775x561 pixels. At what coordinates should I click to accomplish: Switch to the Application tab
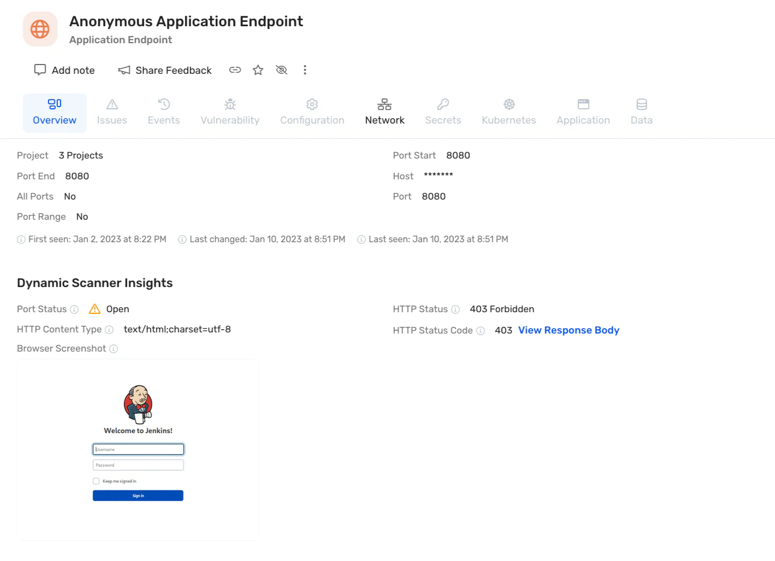coord(583,113)
